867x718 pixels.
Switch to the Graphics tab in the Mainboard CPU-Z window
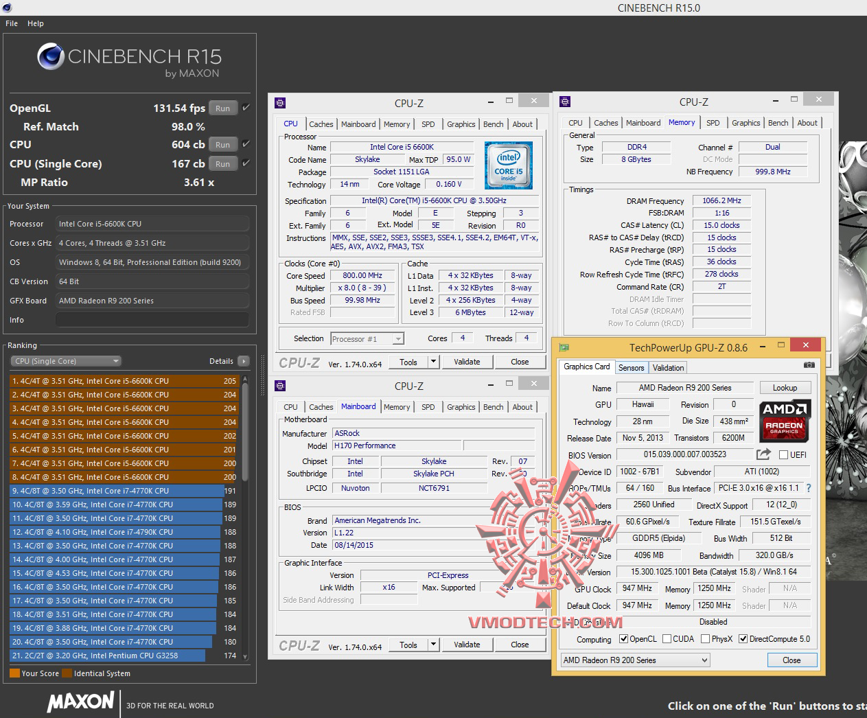click(461, 407)
